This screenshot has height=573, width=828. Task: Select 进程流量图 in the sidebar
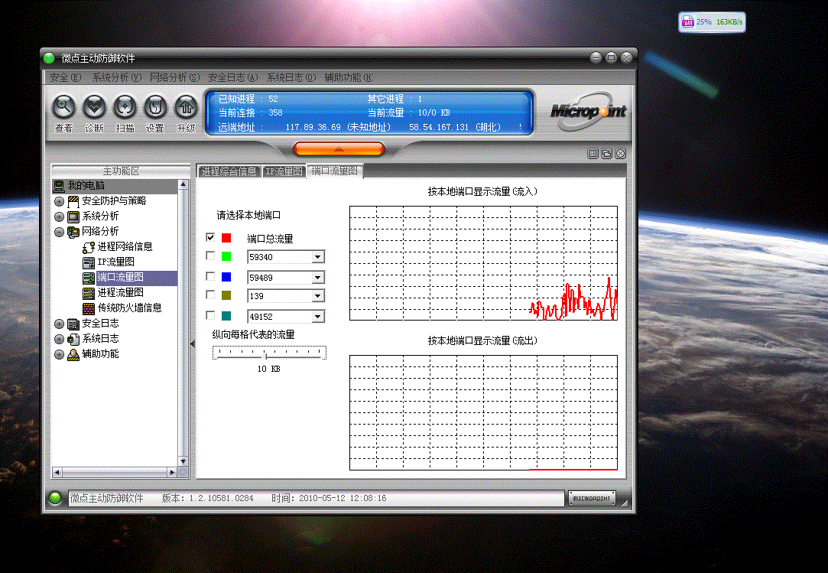[x=120, y=292]
